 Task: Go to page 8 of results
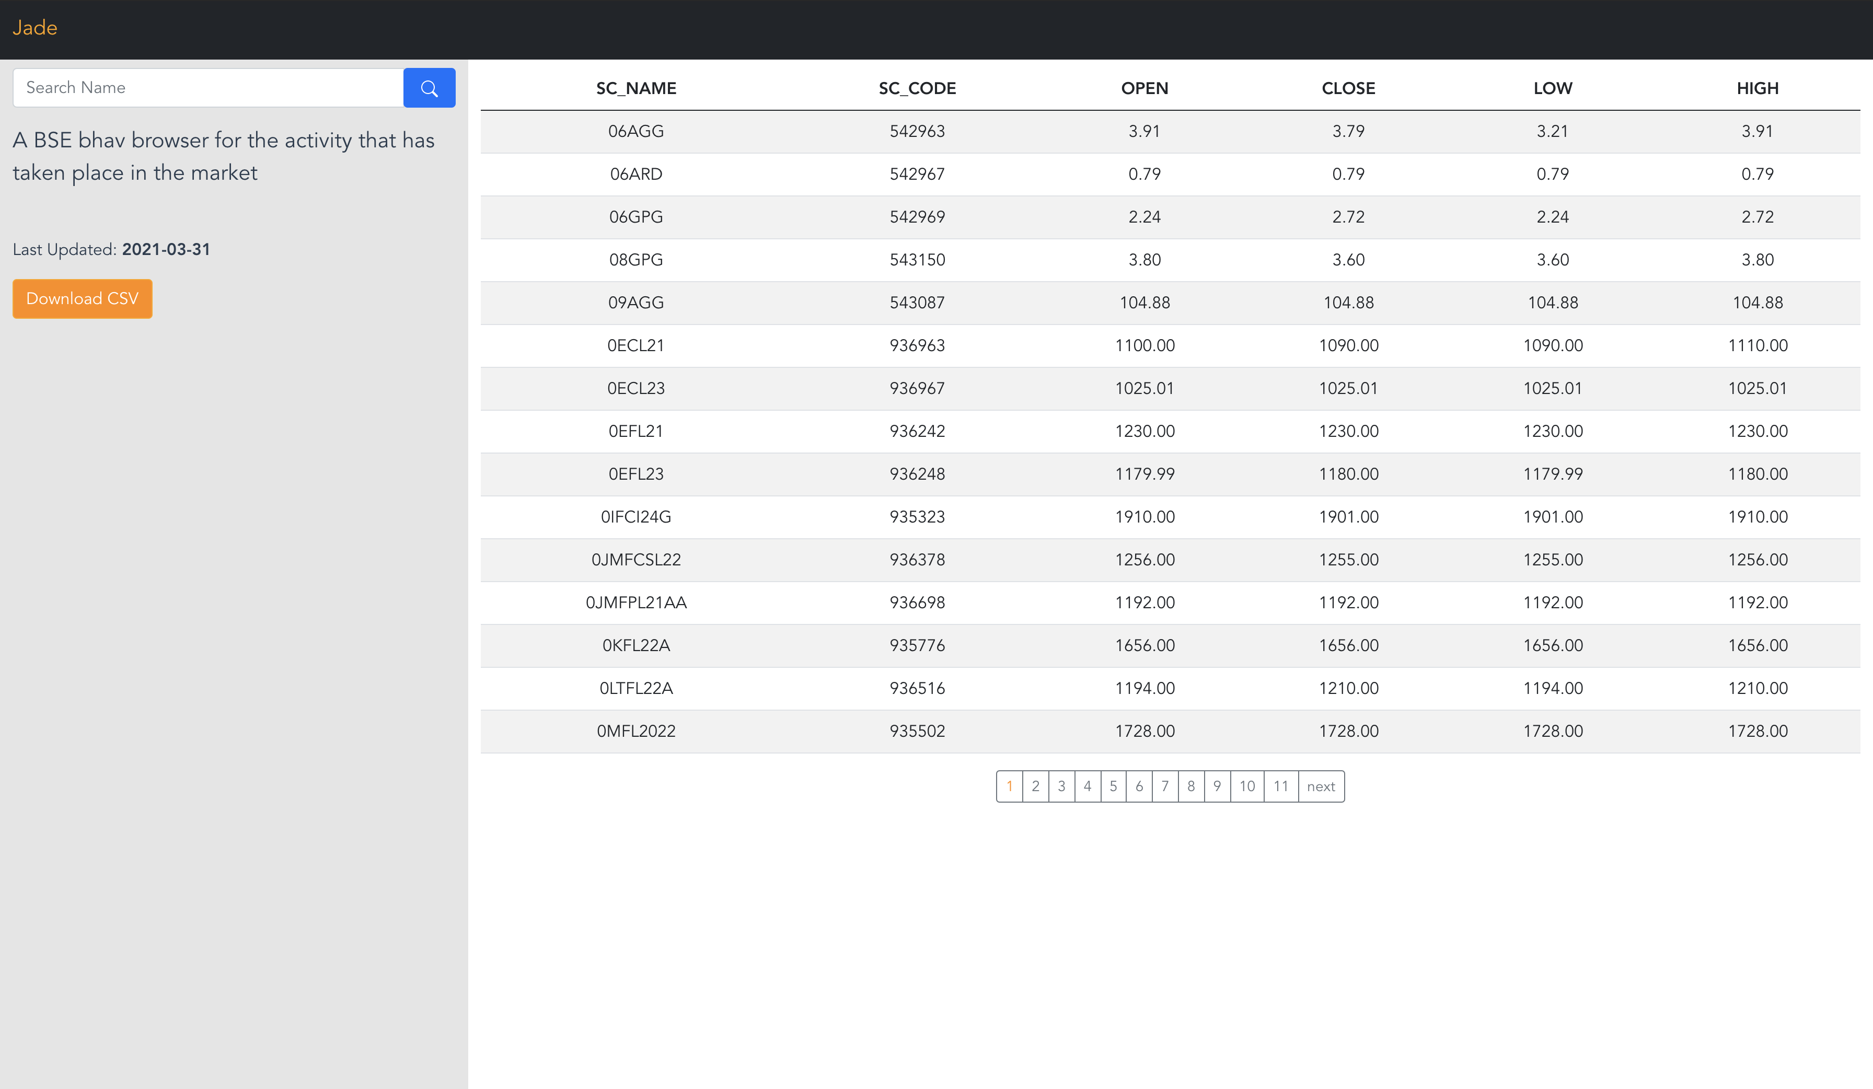pyautogui.click(x=1190, y=786)
